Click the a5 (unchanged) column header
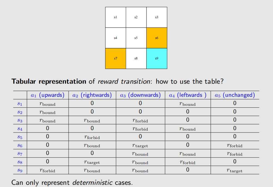Screen dimensions: 273x187 pyautogui.click(x=235, y=95)
